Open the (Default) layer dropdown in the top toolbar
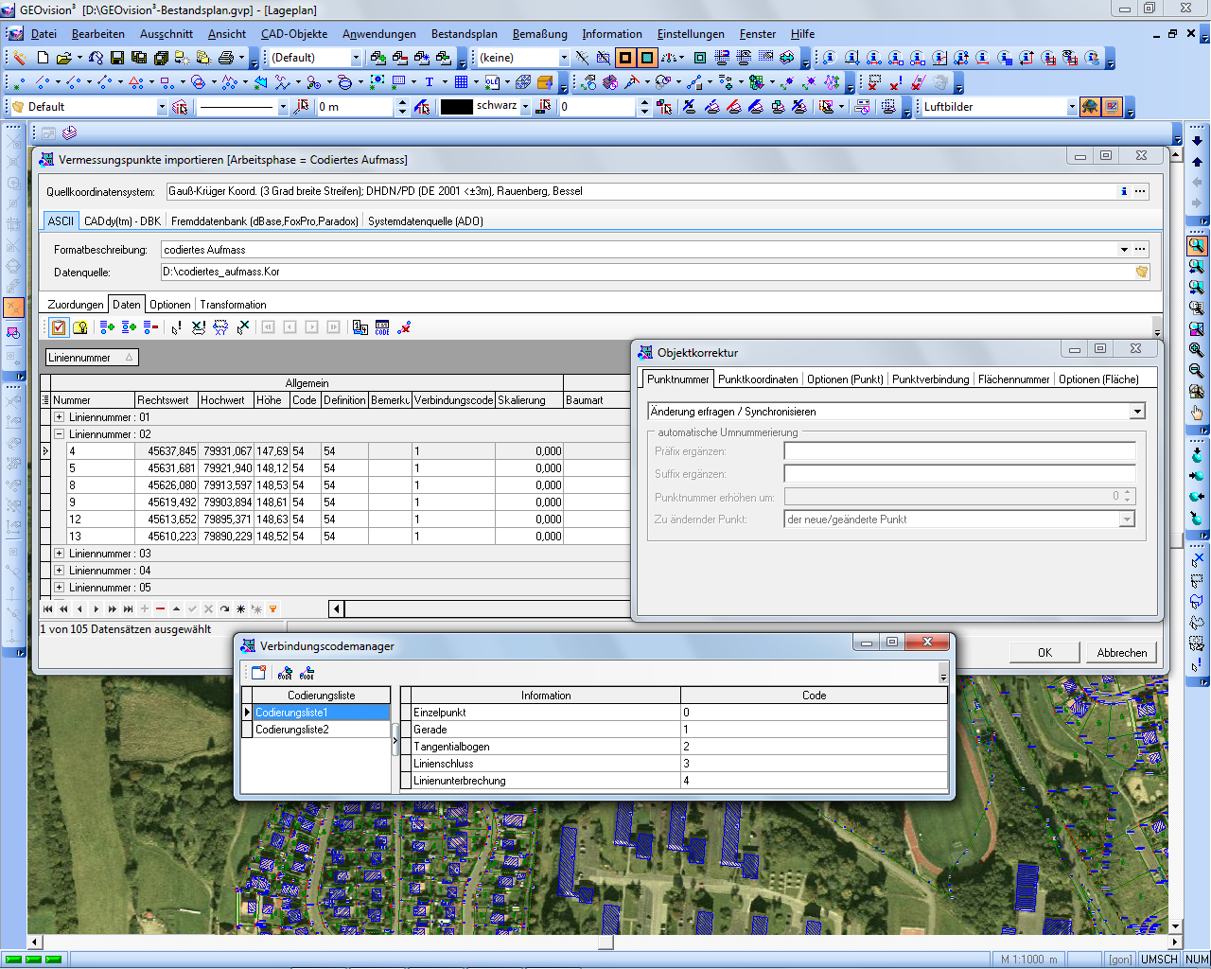Viewport: 1211px width, 969px height. point(356,58)
